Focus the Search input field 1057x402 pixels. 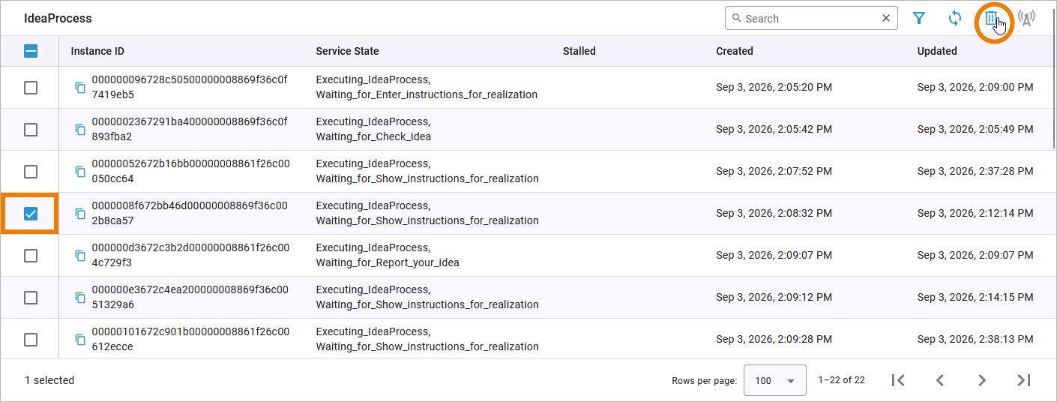point(810,19)
